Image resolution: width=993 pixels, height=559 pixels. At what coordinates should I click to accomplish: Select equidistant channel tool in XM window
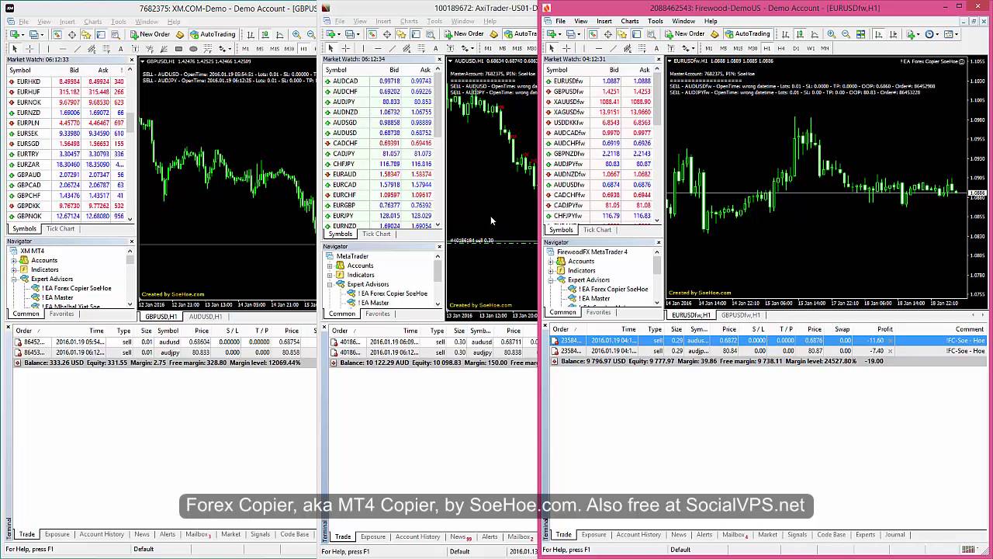click(x=92, y=49)
